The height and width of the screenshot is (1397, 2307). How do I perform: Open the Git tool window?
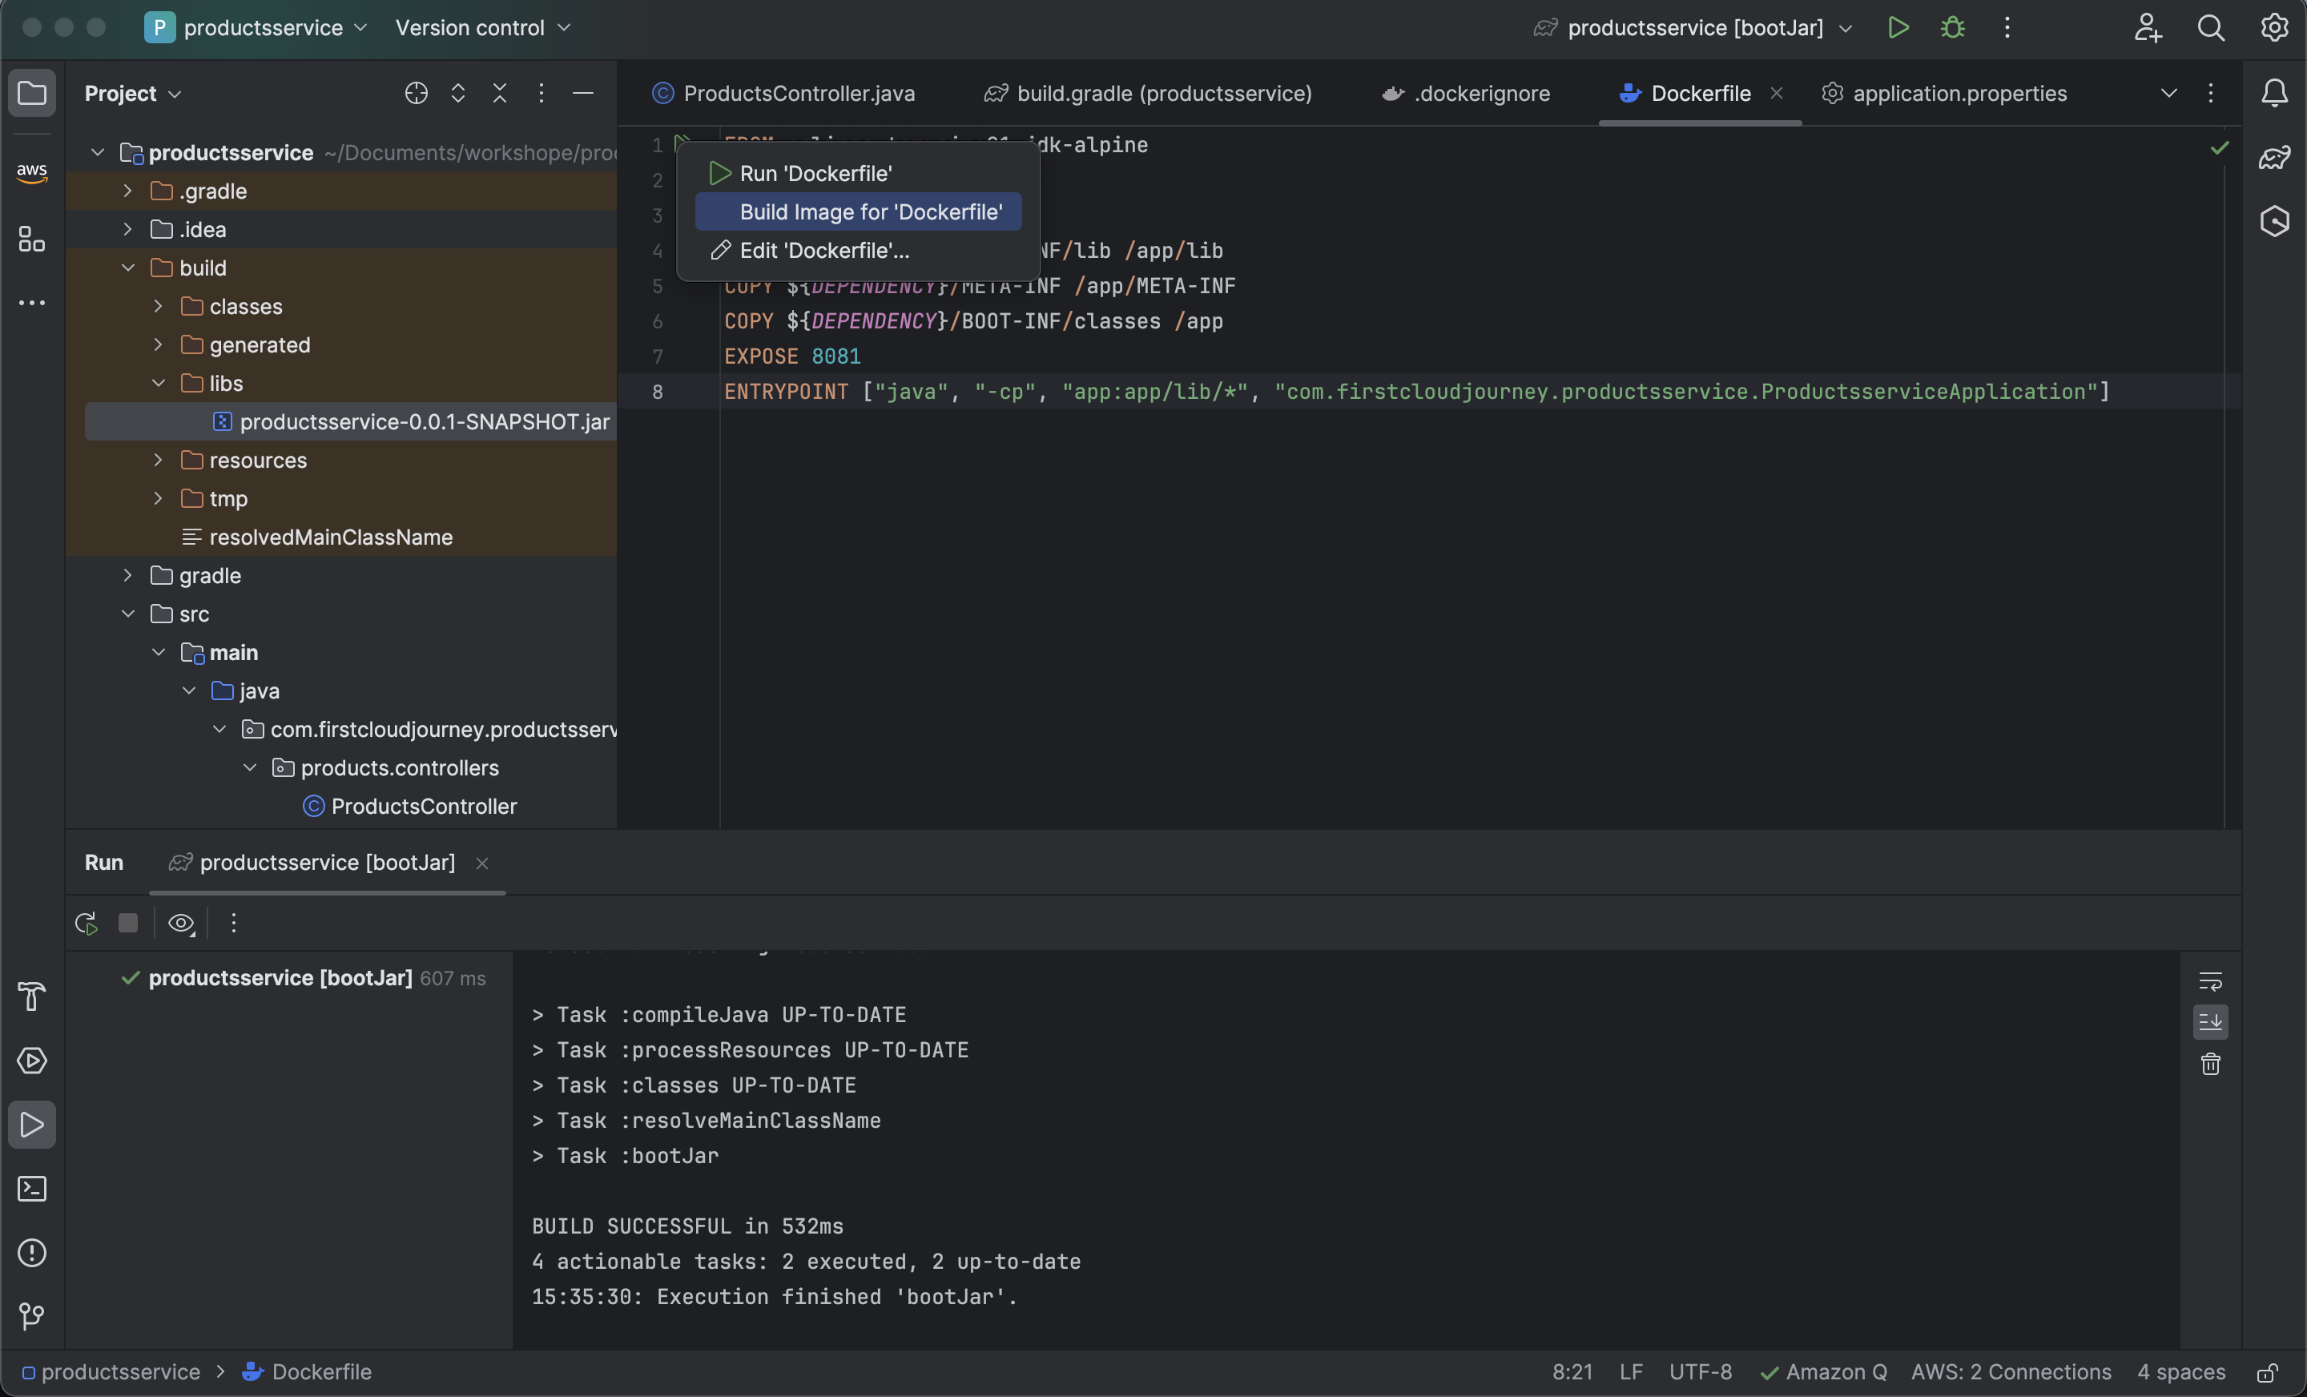click(x=32, y=1316)
